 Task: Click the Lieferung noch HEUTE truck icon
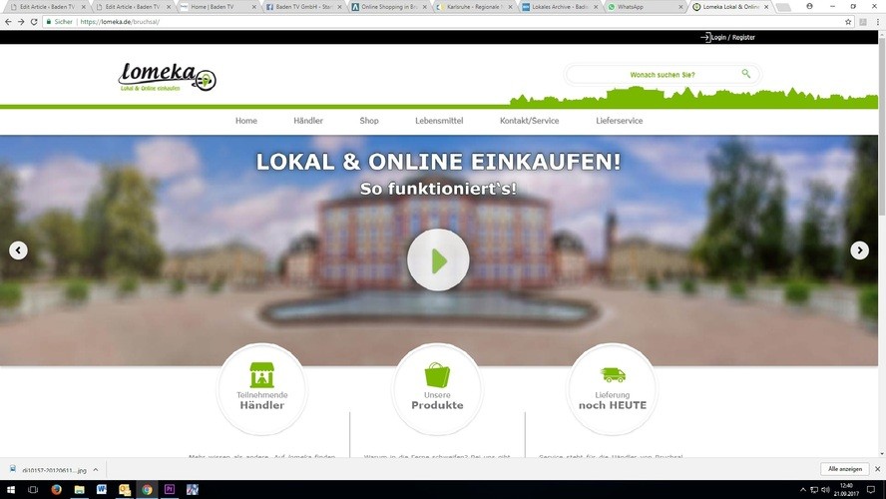(613, 375)
